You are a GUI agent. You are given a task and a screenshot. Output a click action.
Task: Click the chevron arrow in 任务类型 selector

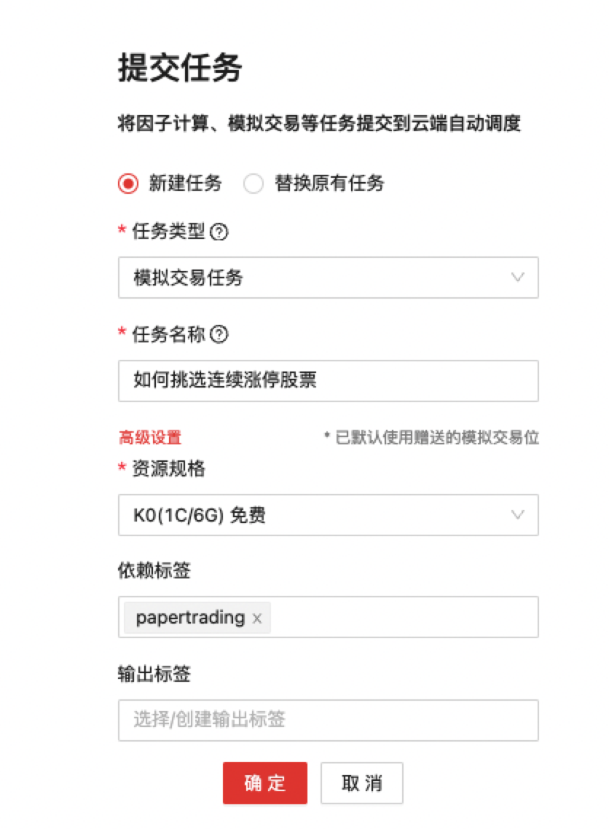point(518,277)
